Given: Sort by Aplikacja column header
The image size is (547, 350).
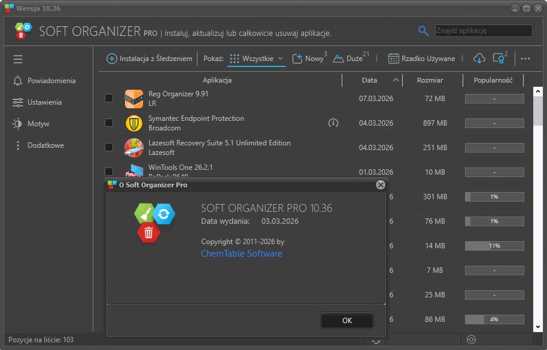Looking at the screenshot, I should [x=217, y=80].
